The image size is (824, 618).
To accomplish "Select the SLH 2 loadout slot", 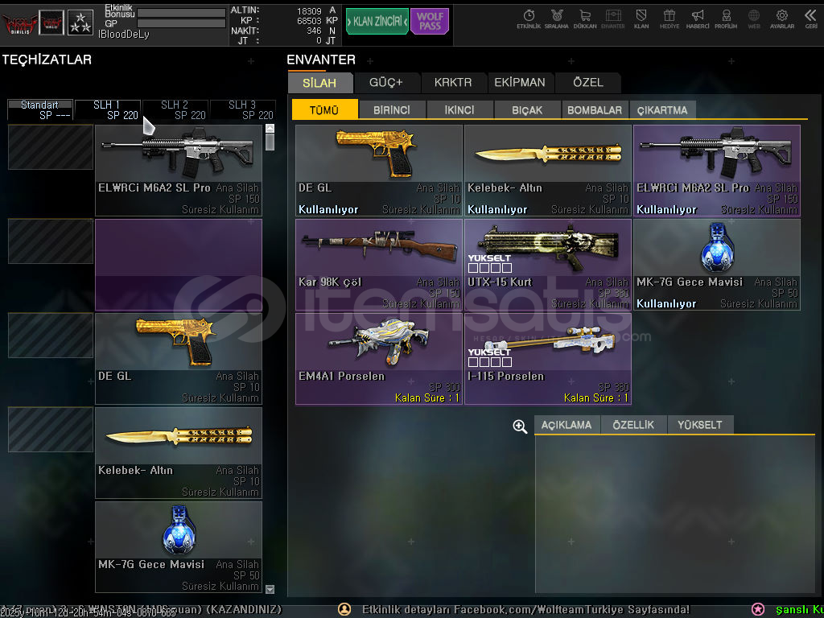I will point(175,109).
